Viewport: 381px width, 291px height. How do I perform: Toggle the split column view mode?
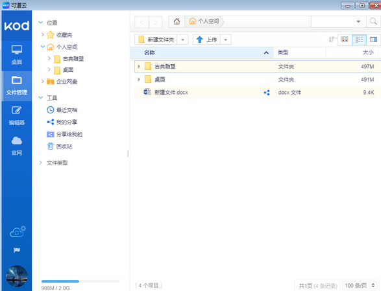[x=373, y=40]
